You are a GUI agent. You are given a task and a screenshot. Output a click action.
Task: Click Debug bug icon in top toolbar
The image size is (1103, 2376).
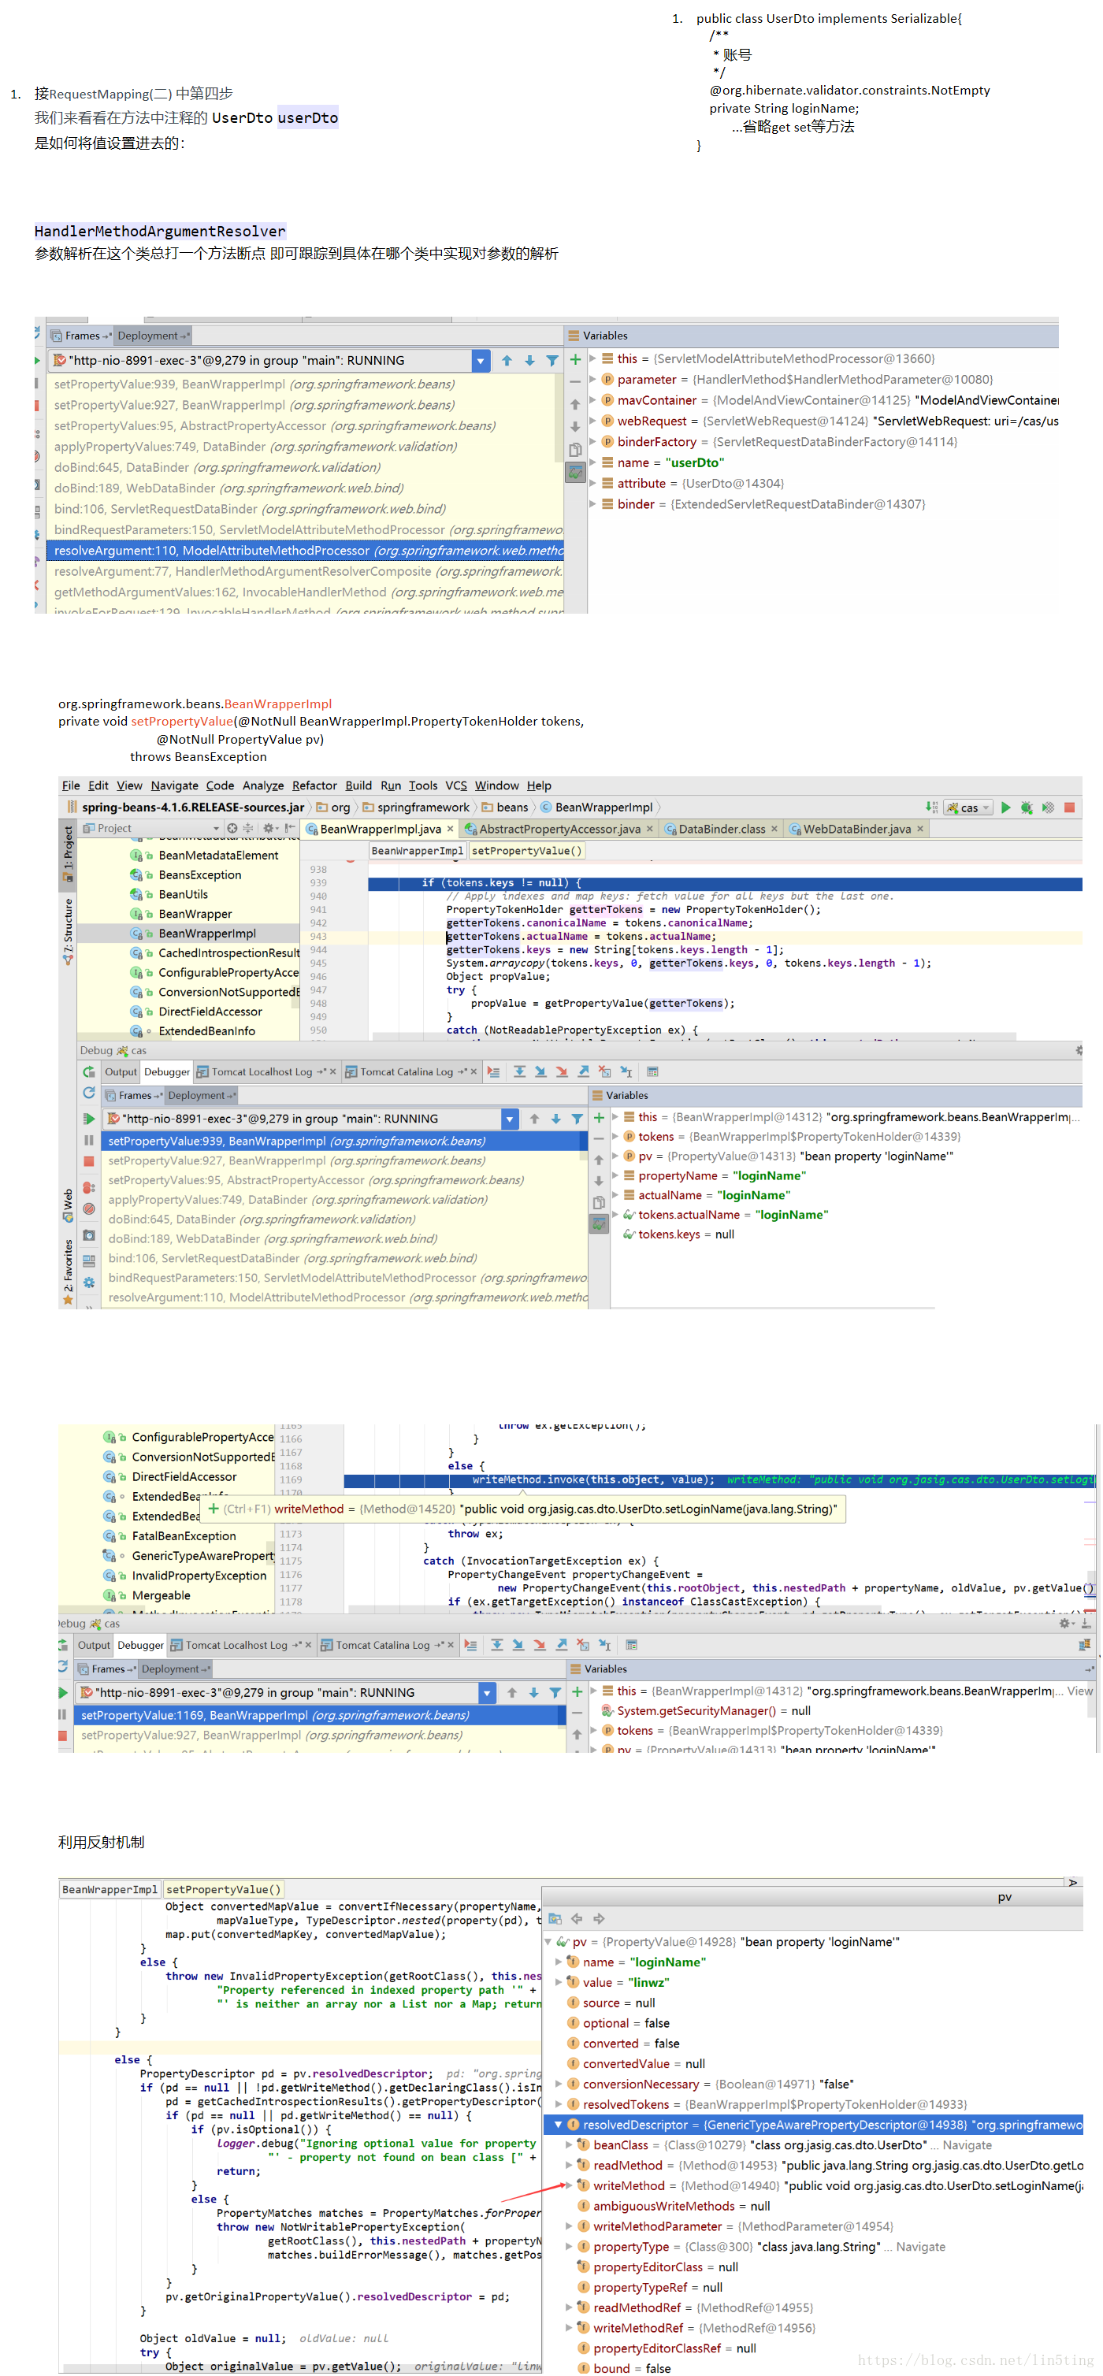tap(1027, 807)
